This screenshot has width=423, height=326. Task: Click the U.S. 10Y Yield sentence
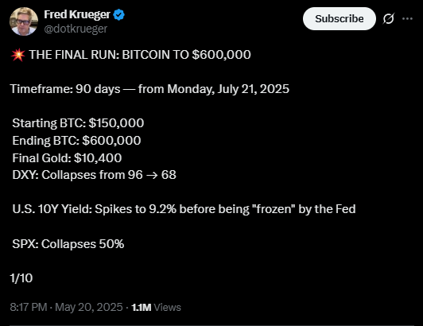184,209
